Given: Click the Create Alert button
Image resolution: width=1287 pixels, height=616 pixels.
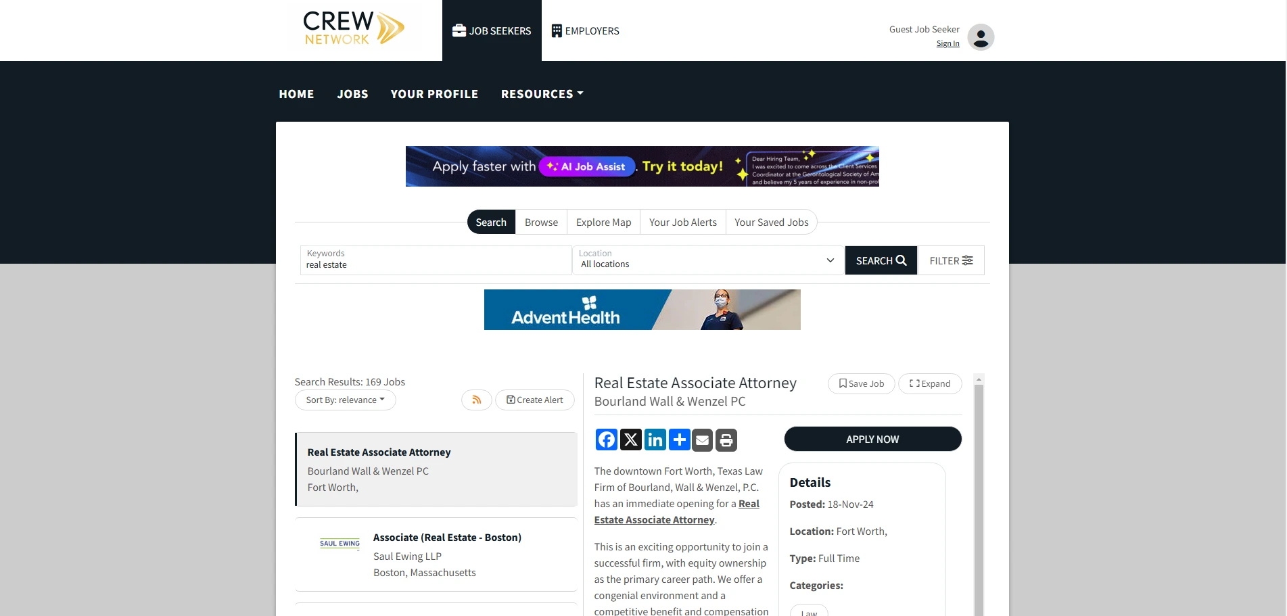Looking at the screenshot, I should (x=534, y=400).
